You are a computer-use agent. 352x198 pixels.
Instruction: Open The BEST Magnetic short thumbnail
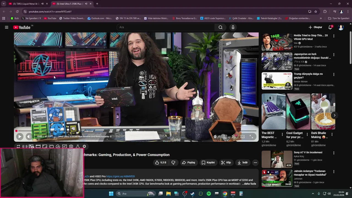coord(274,111)
